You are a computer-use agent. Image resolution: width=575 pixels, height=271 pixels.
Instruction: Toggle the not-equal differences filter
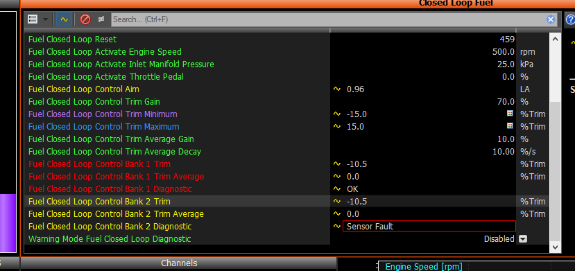[x=101, y=19]
